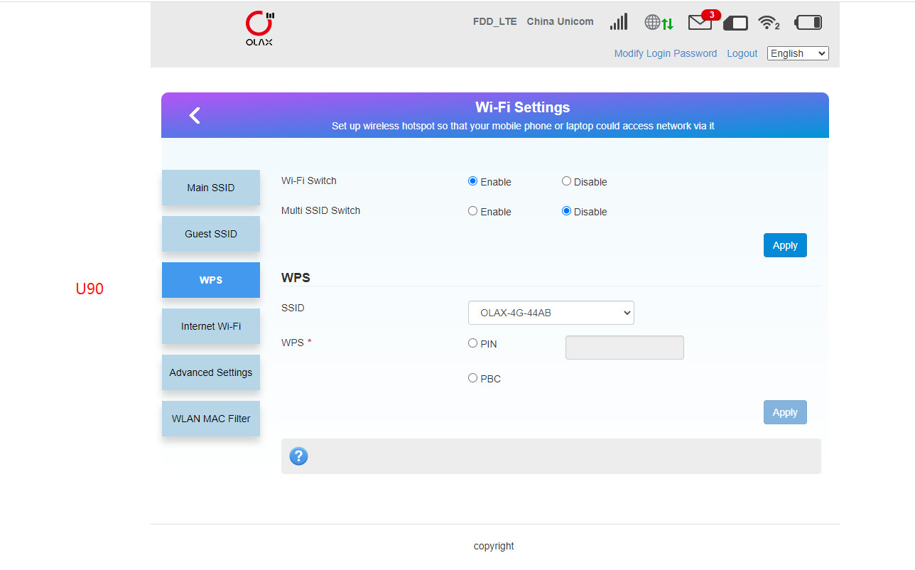Click the signal strength bars icon

tap(619, 22)
